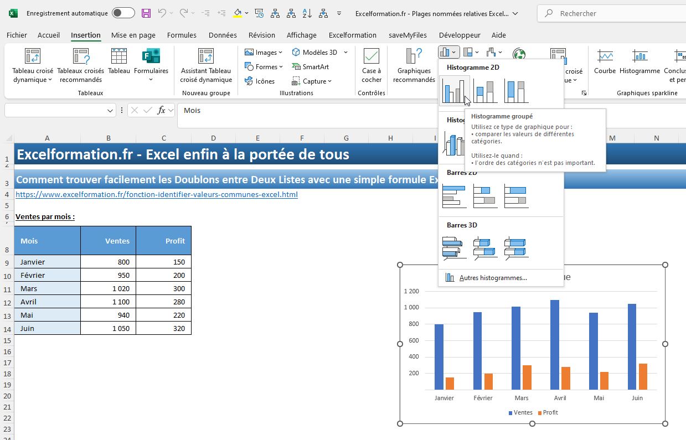
Task: Select cell containing Janvier
Action: 48,262
